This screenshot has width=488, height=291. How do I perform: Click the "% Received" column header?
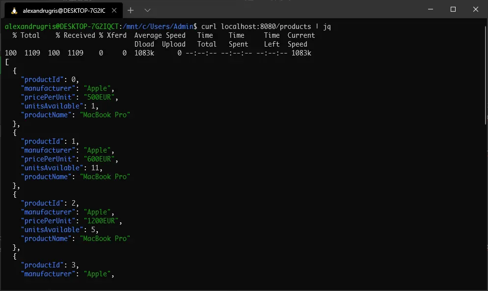click(75, 35)
